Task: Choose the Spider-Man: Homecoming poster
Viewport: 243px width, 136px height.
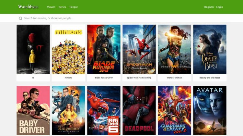Action: [139, 49]
